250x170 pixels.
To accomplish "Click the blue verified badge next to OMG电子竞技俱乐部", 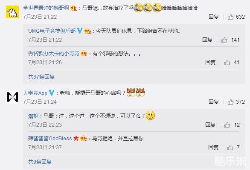I will (80, 31).
